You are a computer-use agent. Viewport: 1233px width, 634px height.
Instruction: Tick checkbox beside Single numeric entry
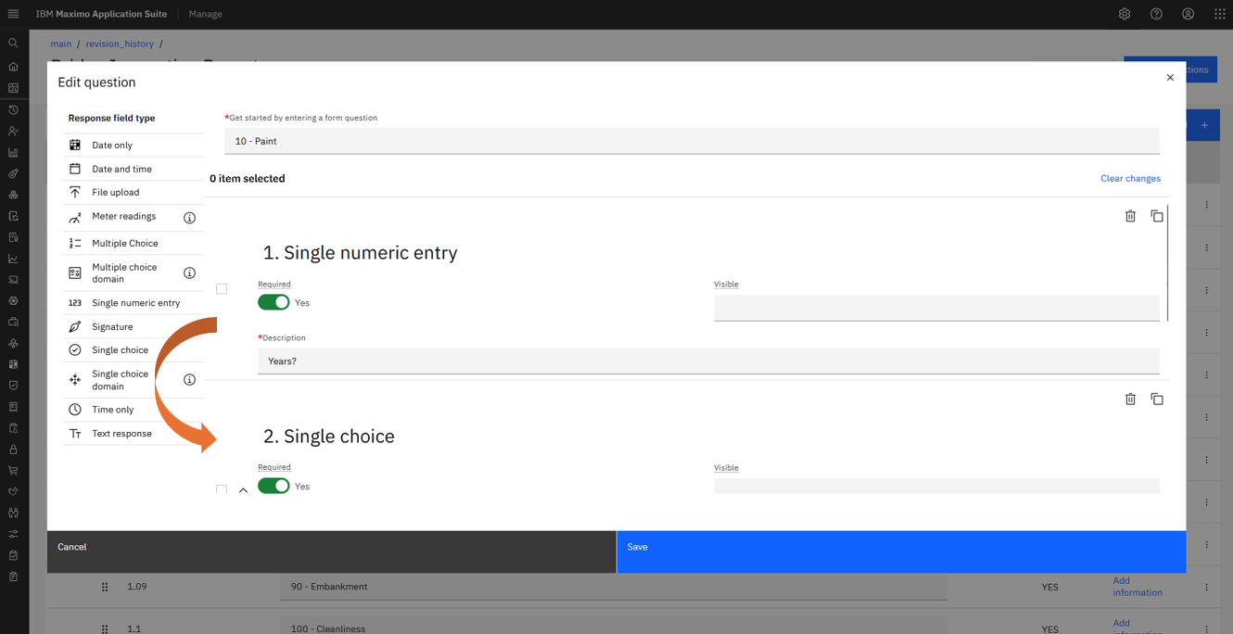222,289
